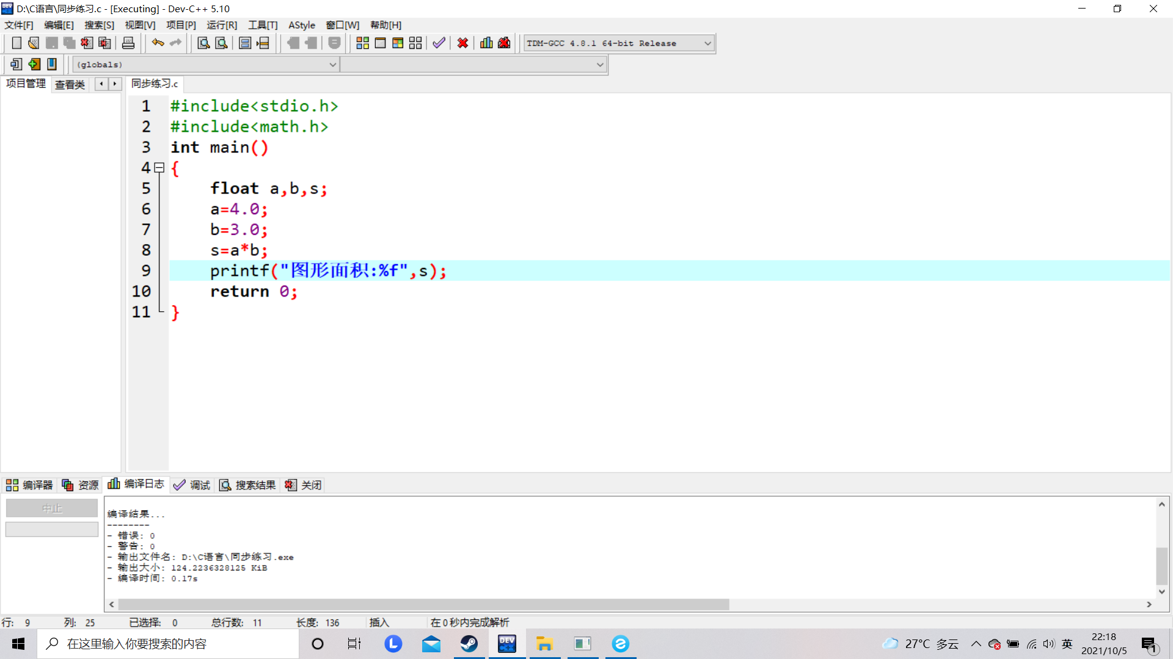
Task: Click the Profile analysis bar-chart icon
Action: click(486, 43)
